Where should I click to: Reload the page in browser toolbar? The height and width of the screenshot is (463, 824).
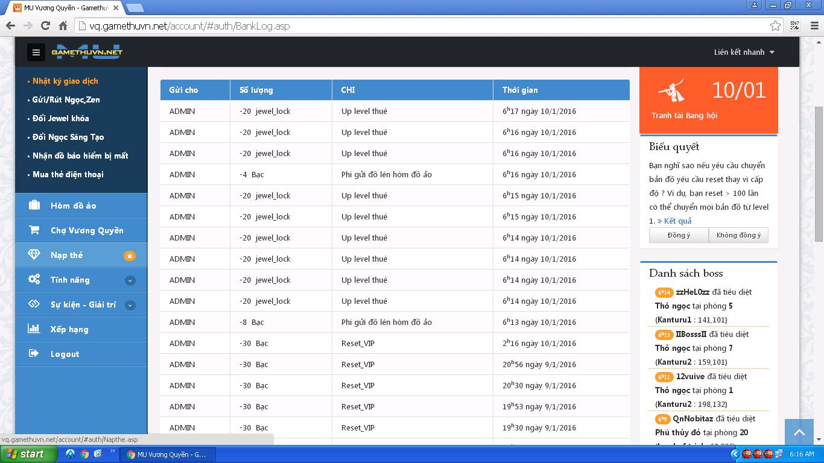[x=45, y=26]
